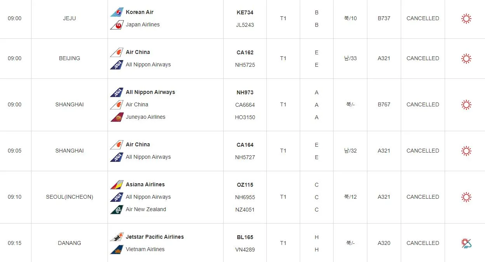The width and height of the screenshot is (485, 262).
Task: Click the Korean Air logo icon
Action: point(116,12)
